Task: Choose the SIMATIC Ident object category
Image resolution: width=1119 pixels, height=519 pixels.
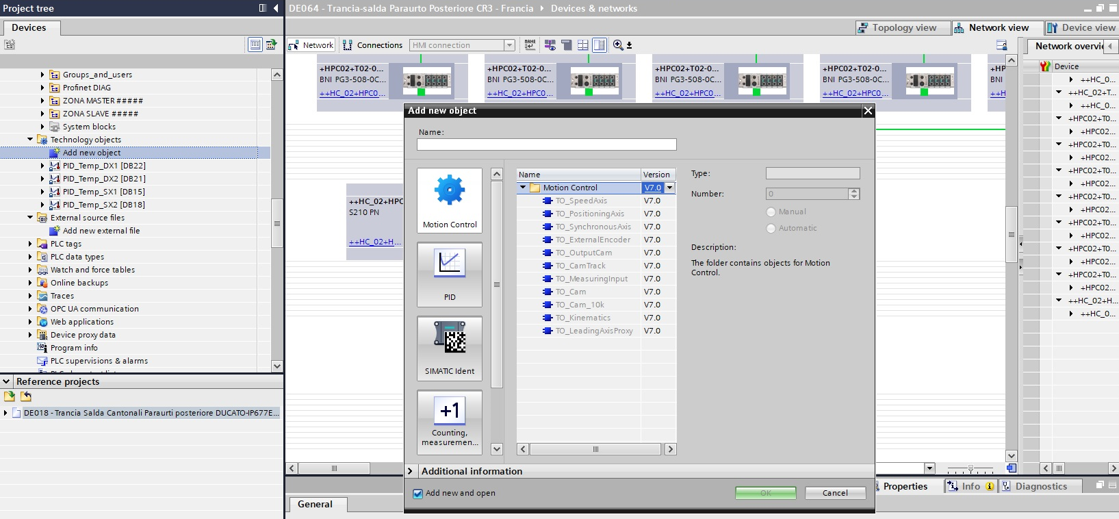Action: click(x=450, y=348)
